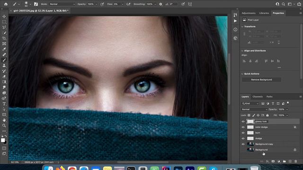Image resolution: width=303 pixels, height=170 pixels.
Task: Select the Eyedropper tool
Action: [4, 49]
